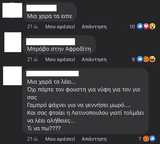Open first commenter's profile picture
This screenshot has height=144, width=160.
pos(12,10)
